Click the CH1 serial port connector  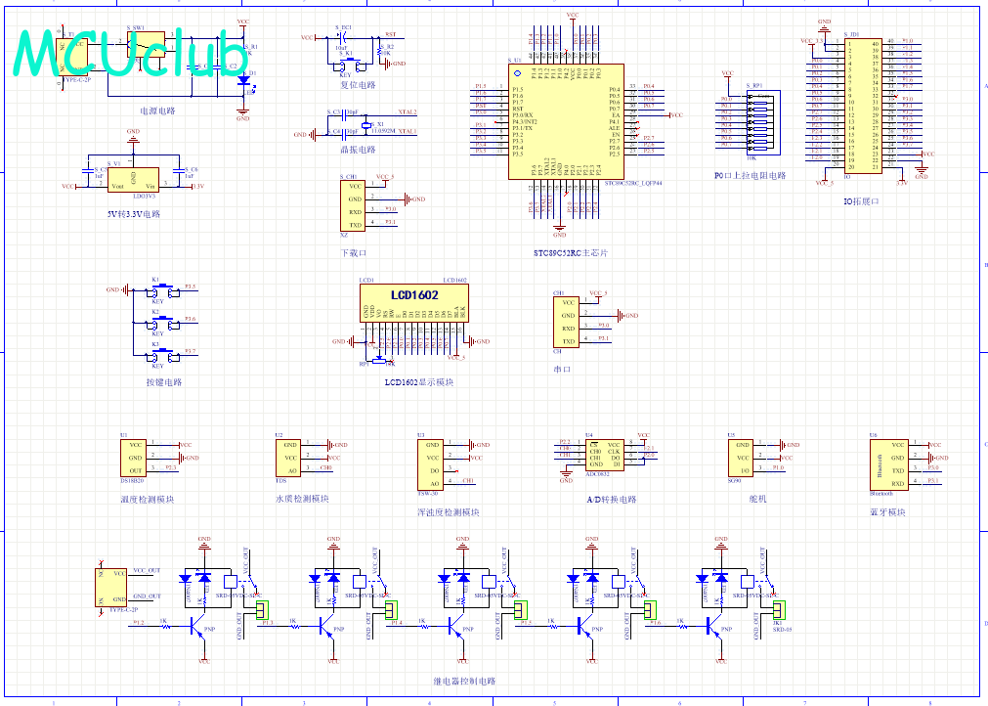pos(565,322)
